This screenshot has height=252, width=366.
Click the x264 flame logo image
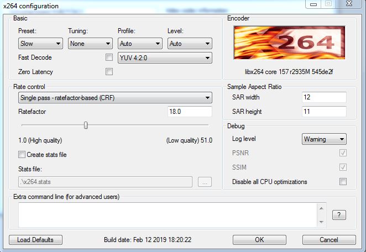tap(289, 43)
